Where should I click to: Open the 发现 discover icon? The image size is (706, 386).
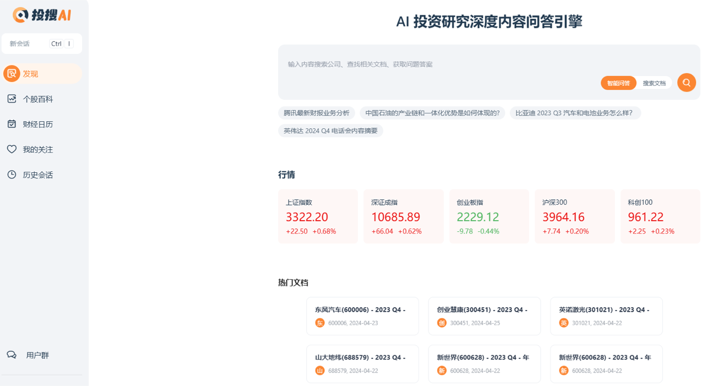point(12,73)
